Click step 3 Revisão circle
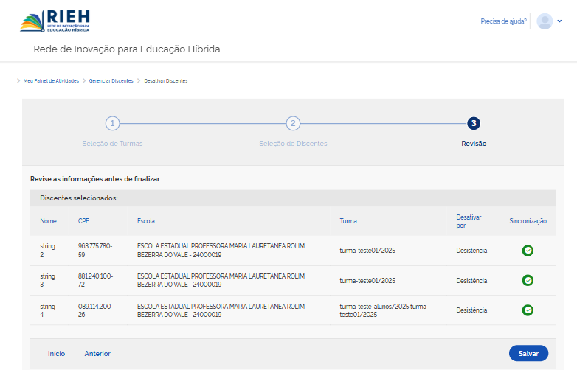 pos(474,124)
